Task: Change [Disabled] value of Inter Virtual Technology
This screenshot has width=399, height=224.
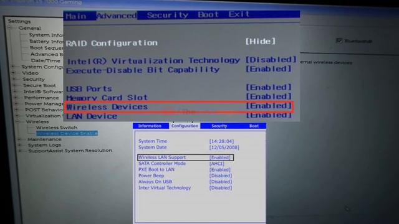Action: [x=221, y=188]
